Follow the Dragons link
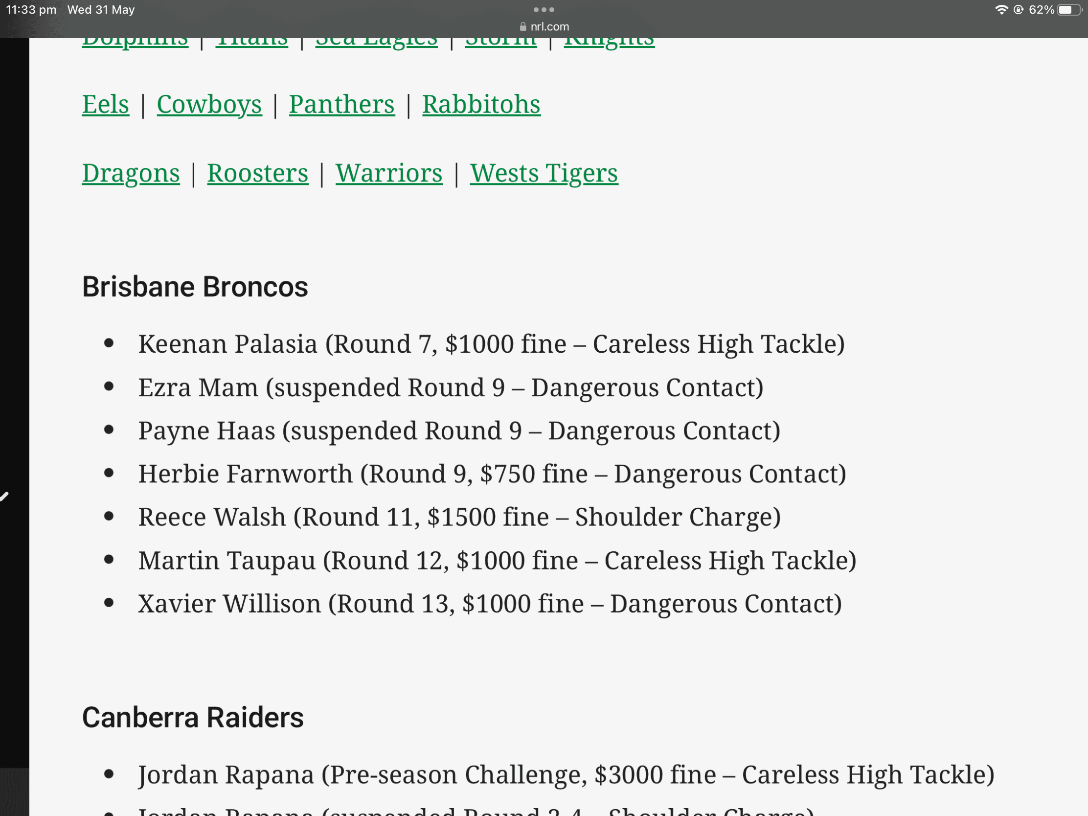The height and width of the screenshot is (816, 1088). tap(131, 173)
